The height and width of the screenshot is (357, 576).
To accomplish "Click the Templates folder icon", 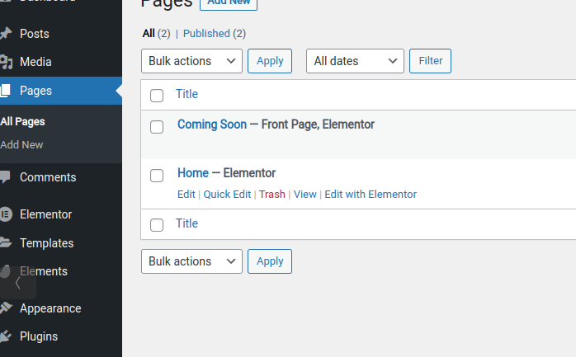I will tap(6, 243).
